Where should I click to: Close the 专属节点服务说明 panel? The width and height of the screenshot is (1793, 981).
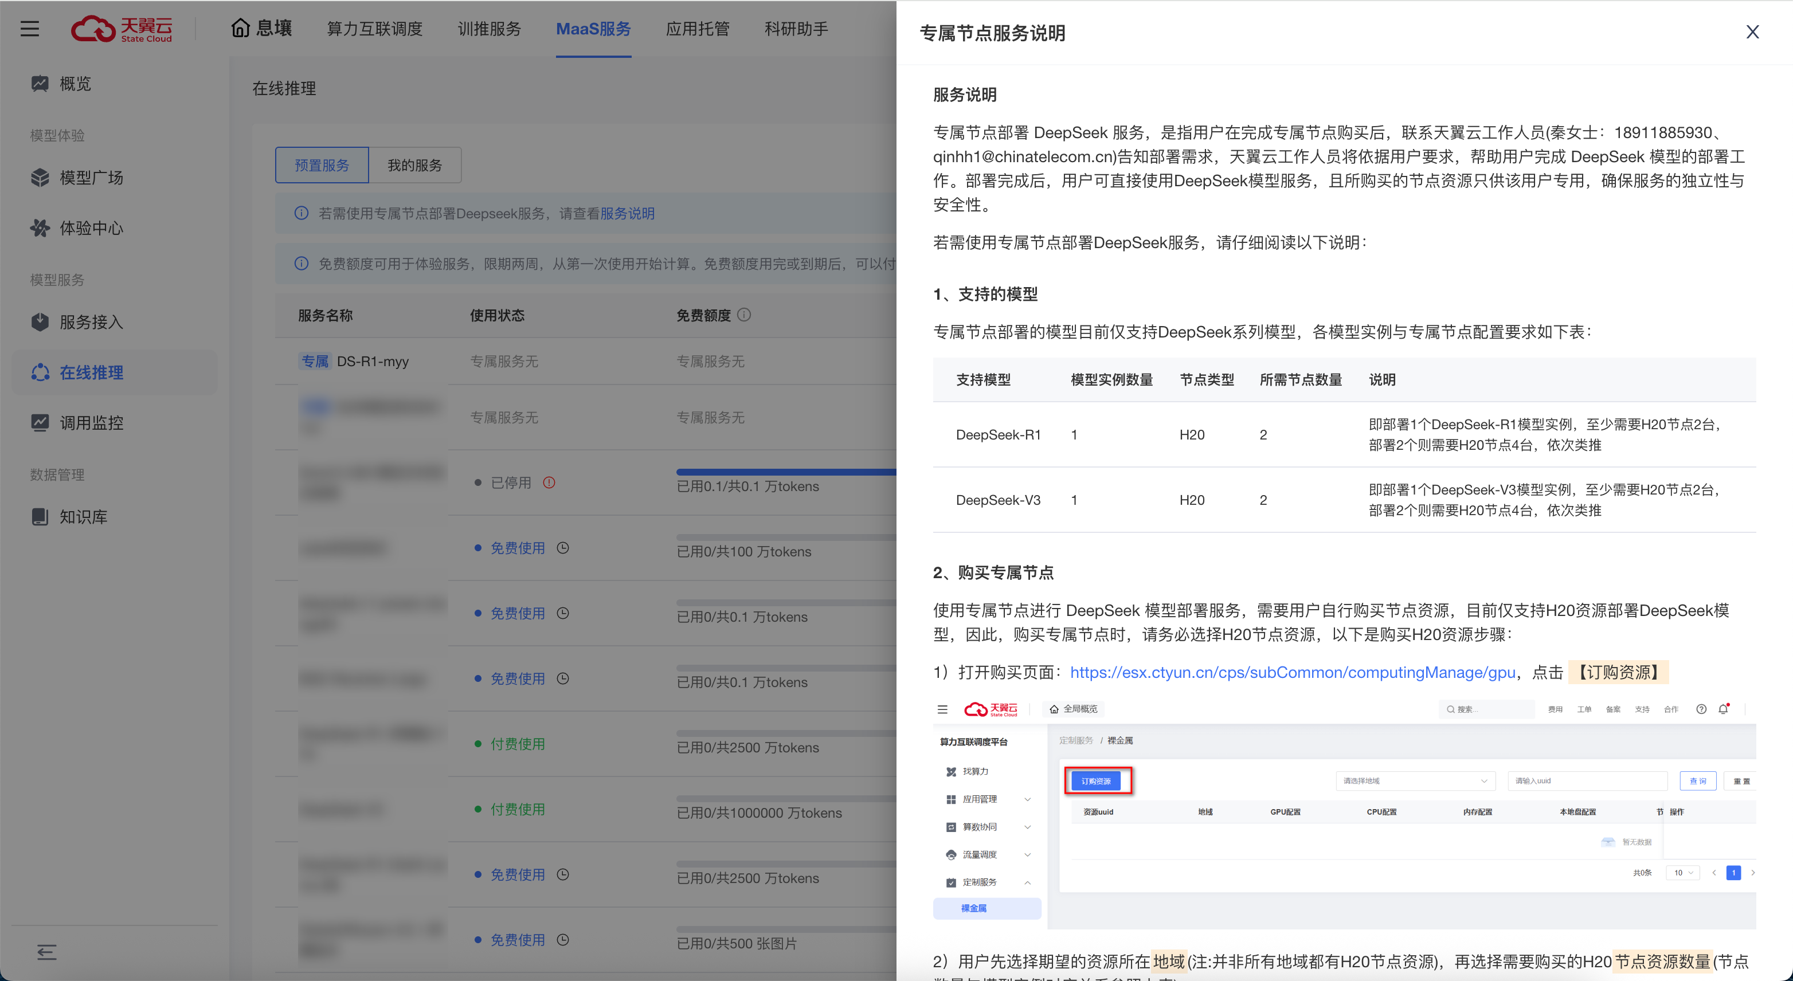tap(1753, 32)
